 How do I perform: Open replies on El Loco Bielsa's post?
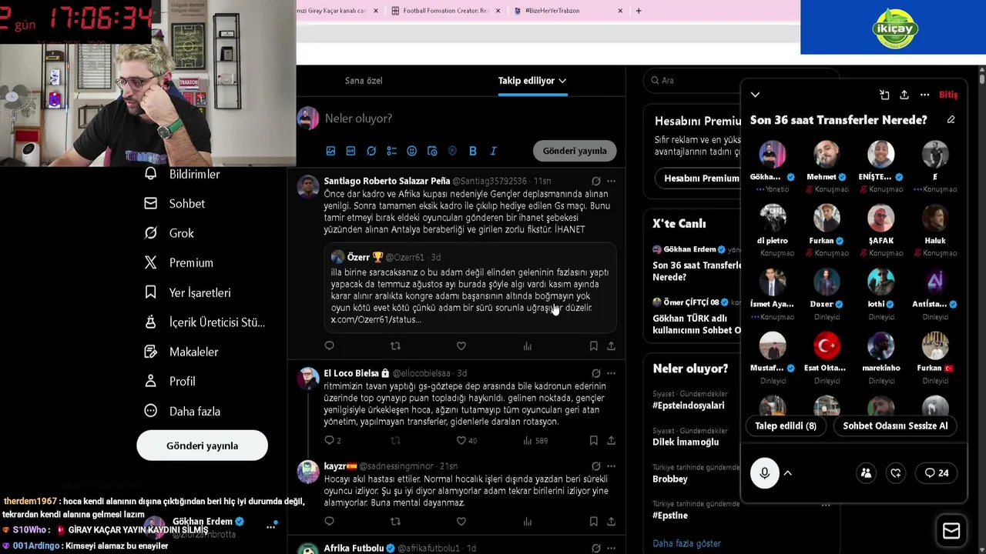[332, 441]
